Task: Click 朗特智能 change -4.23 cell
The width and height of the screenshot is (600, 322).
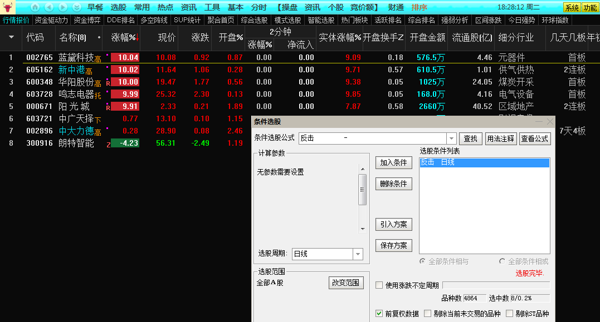Action: (125, 143)
